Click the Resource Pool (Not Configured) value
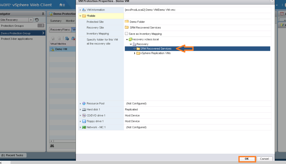Image resolution: width=286 pixels, height=164 pixels. pos(136,103)
